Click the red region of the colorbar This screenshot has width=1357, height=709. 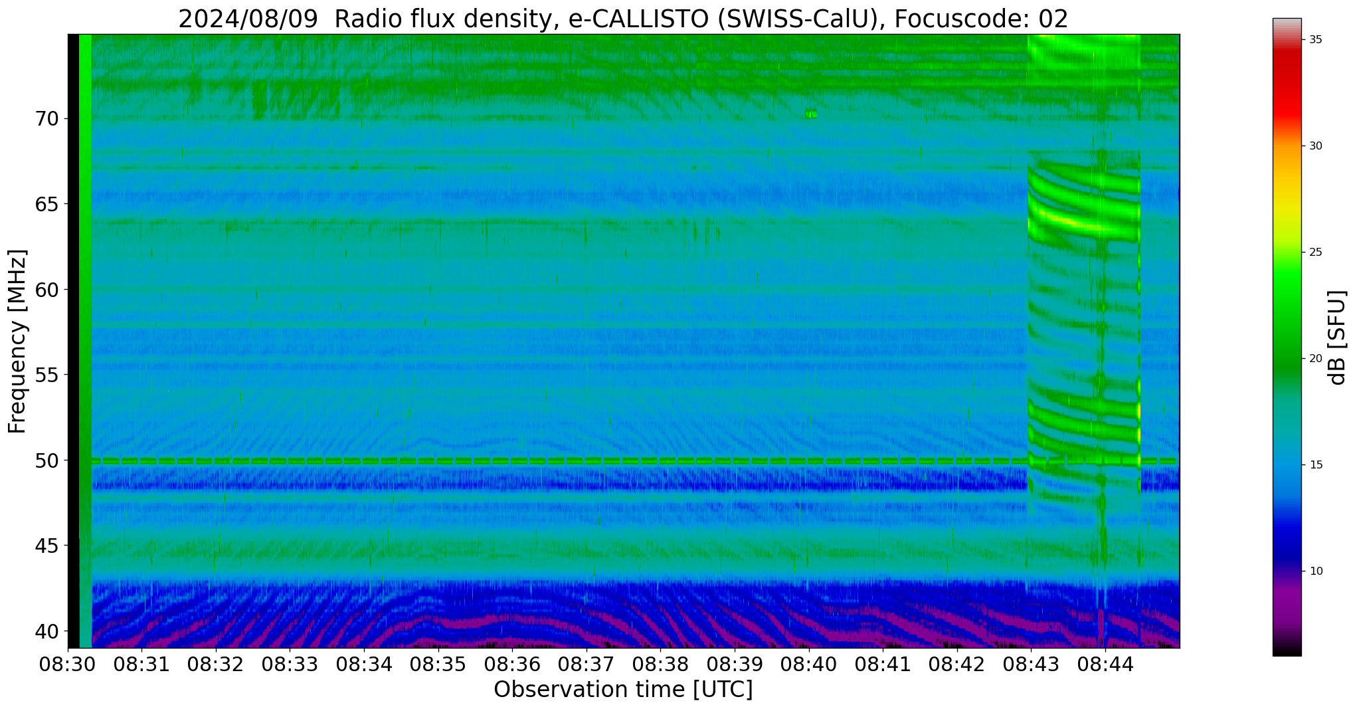[x=1287, y=86]
